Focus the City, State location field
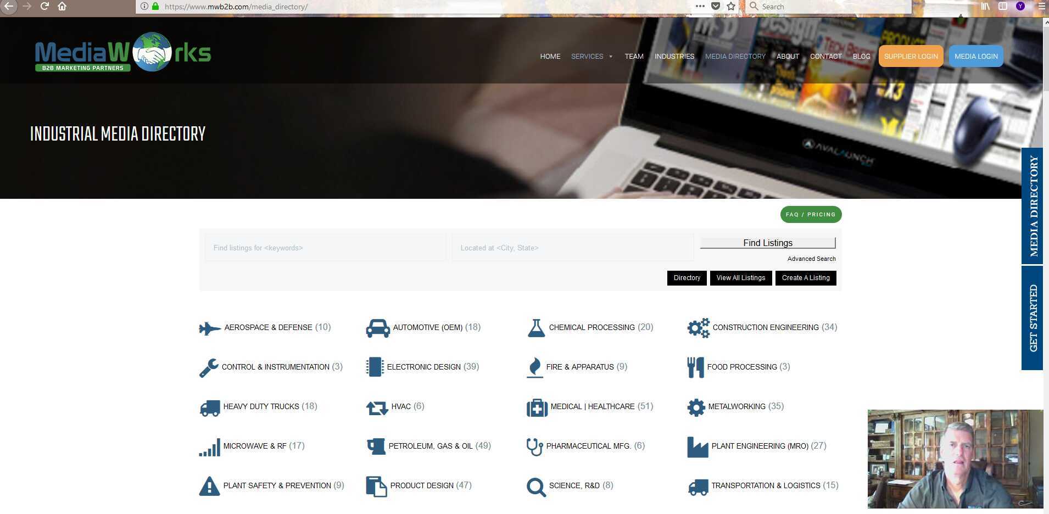This screenshot has width=1049, height=514. (x=572, y=248)
